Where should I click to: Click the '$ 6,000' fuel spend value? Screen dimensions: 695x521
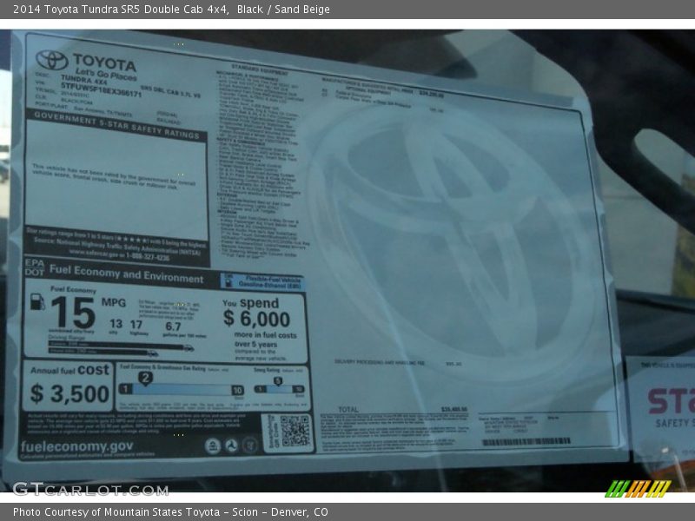click(x=256, y=318)
